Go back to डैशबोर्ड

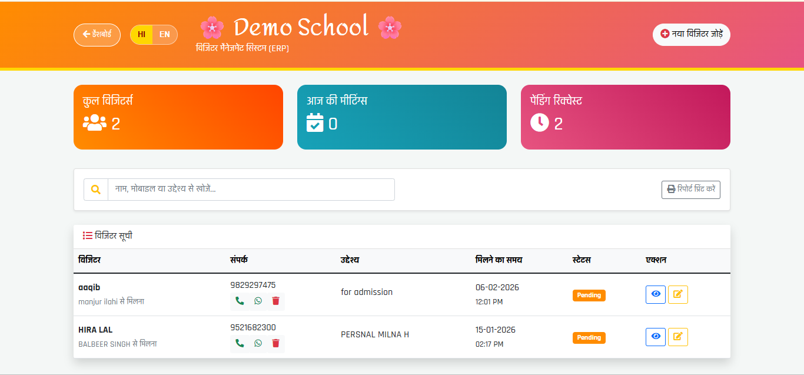click(97, 35)
